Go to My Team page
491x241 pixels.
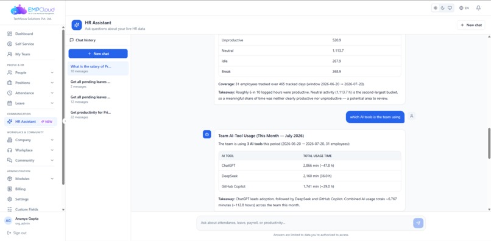click(x=30, y=54)
